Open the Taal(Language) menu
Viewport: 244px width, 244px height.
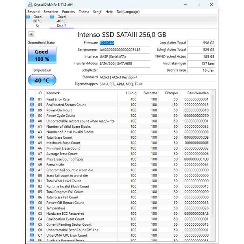[128, 12]
